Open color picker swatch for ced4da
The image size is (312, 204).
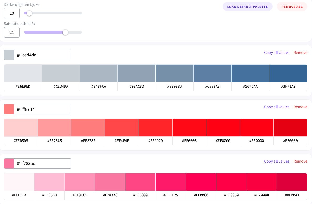tap(9, 55)
